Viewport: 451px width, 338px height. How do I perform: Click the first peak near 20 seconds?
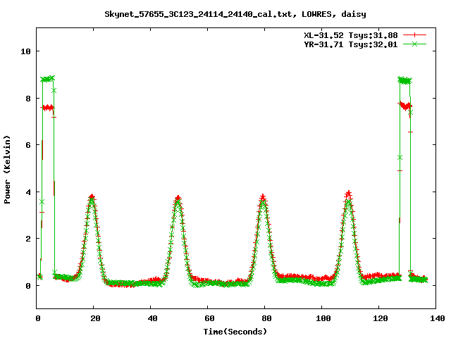(92, 198)
